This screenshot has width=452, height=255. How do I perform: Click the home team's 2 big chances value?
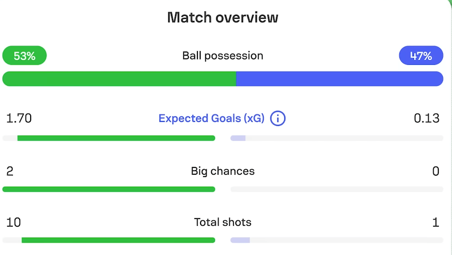tap(10, 171)
